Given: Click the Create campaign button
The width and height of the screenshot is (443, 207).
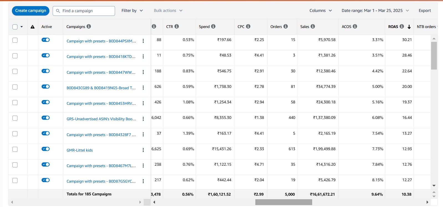Looking at the screenshot, I should point(31,11).
